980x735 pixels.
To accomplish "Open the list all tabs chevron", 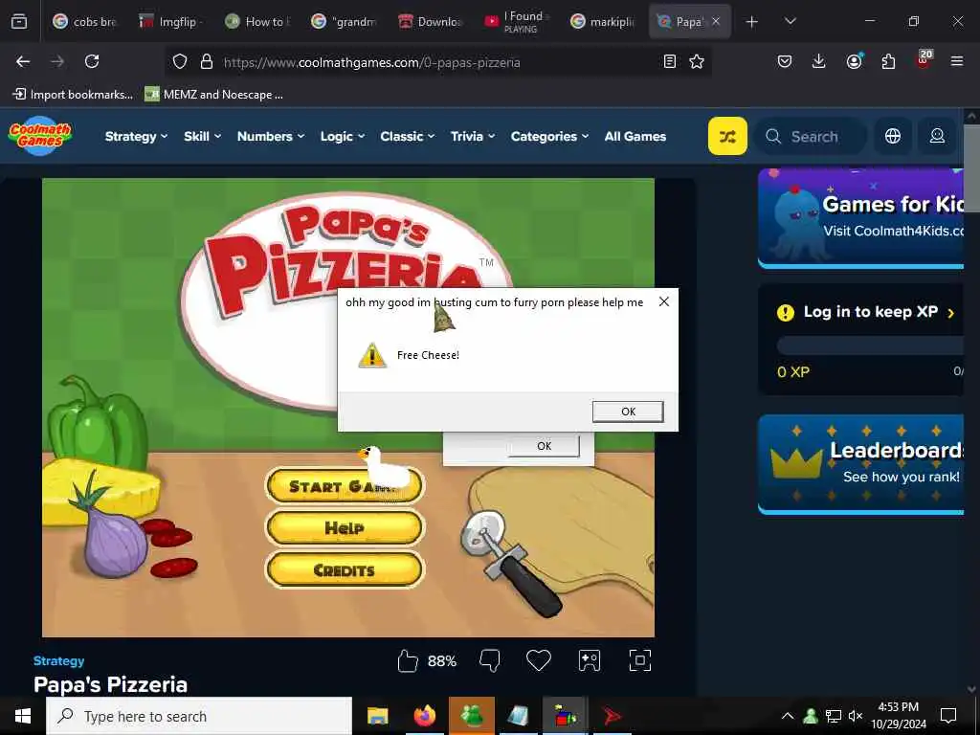I will click(x=790, y=21).
